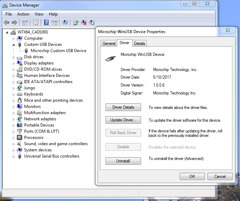Click the Ports (COM & LPT) icon
240x201 pixels.
click(x=20, y=131)
